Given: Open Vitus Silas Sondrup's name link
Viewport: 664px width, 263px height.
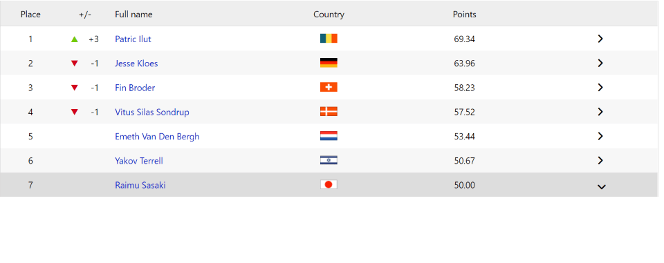Looking at the screenshot, I should (152, 112).
